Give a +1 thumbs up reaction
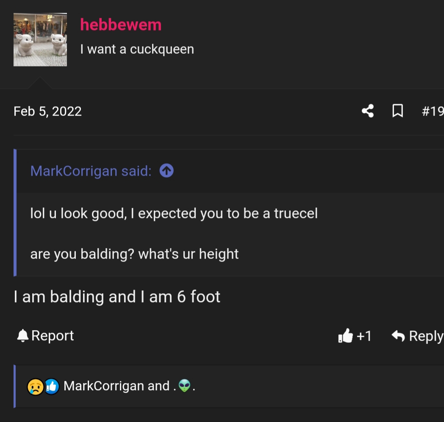Image resolution: width=444 pixels, height=422 pixels. point(345,336)
